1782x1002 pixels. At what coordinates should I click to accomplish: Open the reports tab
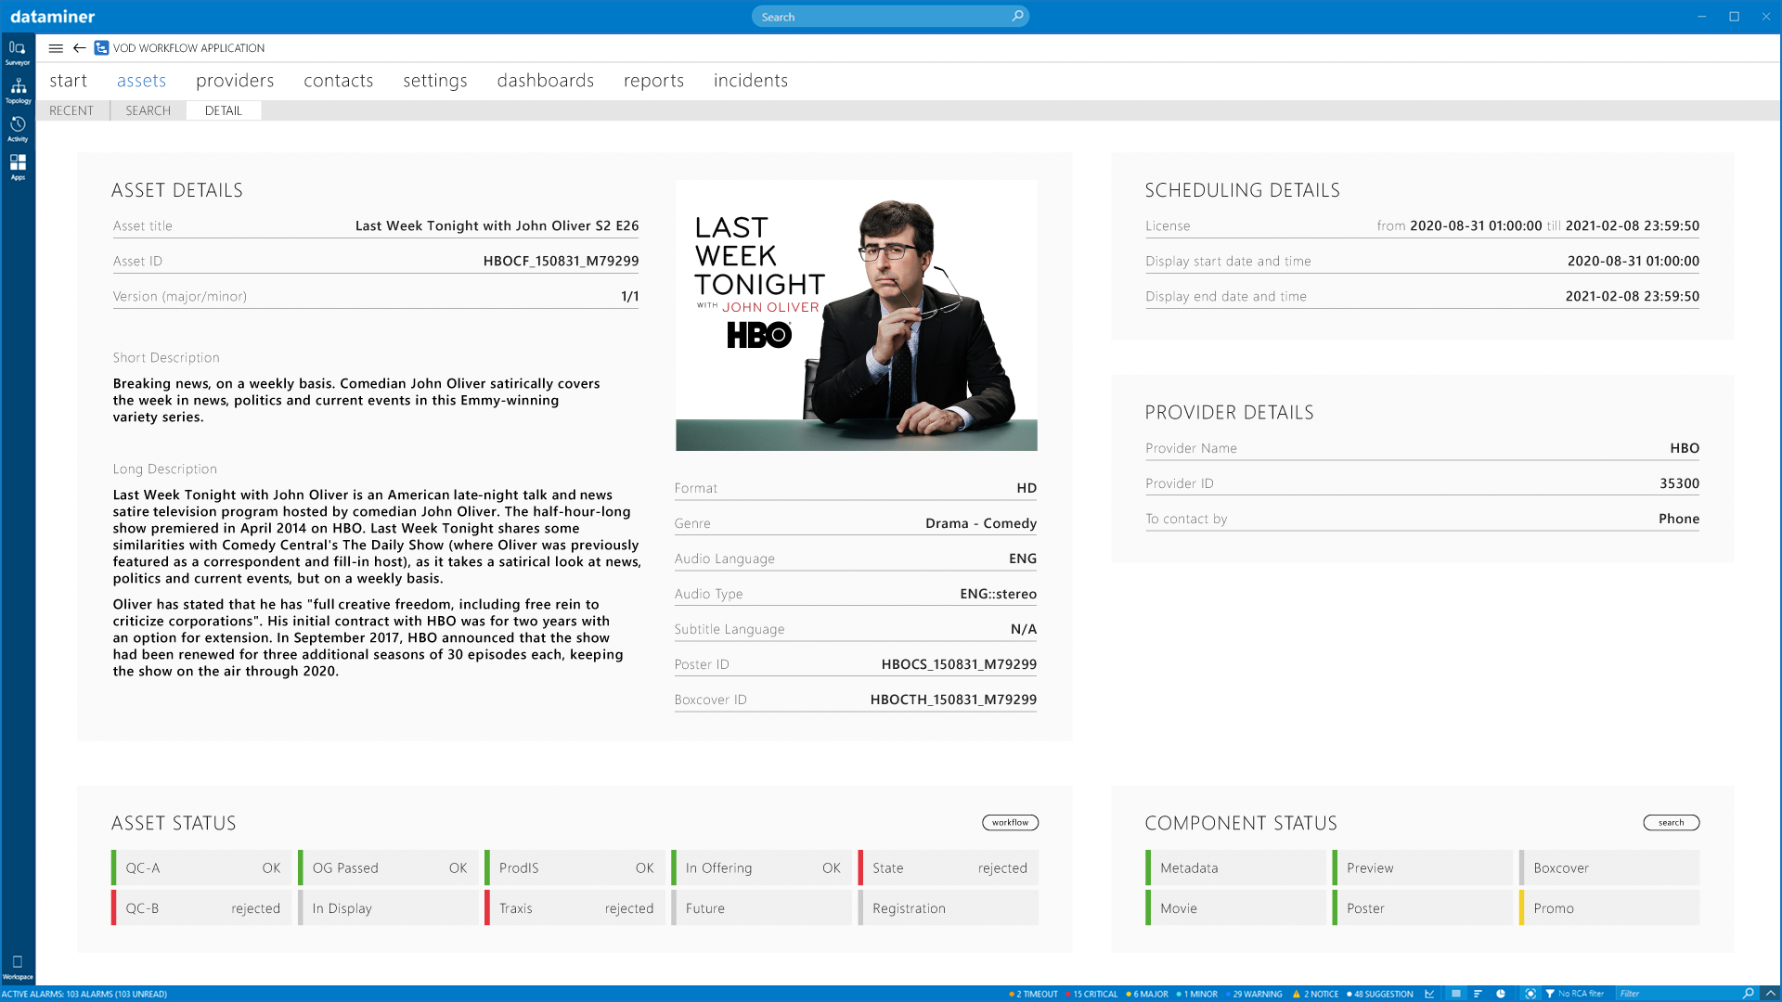pos(654,81)
